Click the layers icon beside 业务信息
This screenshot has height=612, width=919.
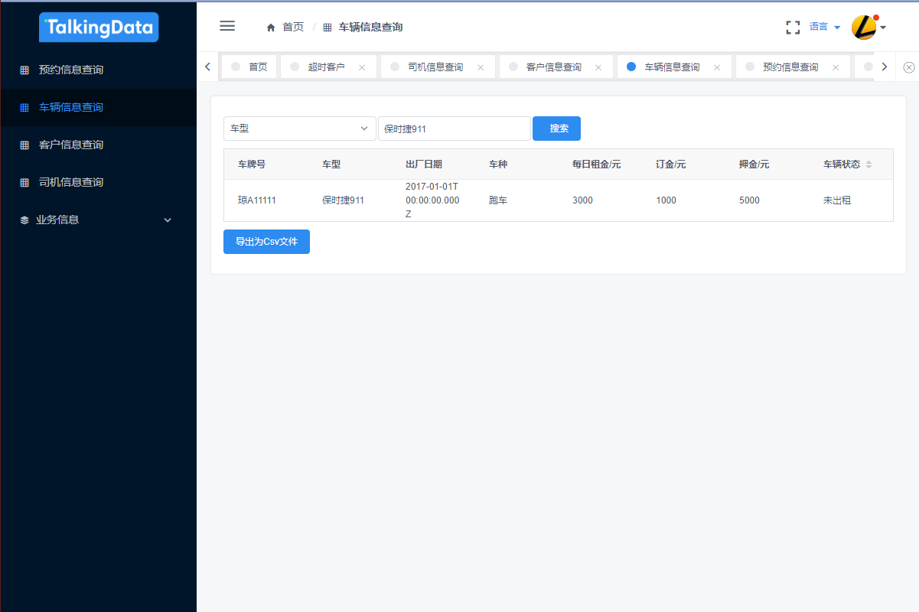click(24, 220)
